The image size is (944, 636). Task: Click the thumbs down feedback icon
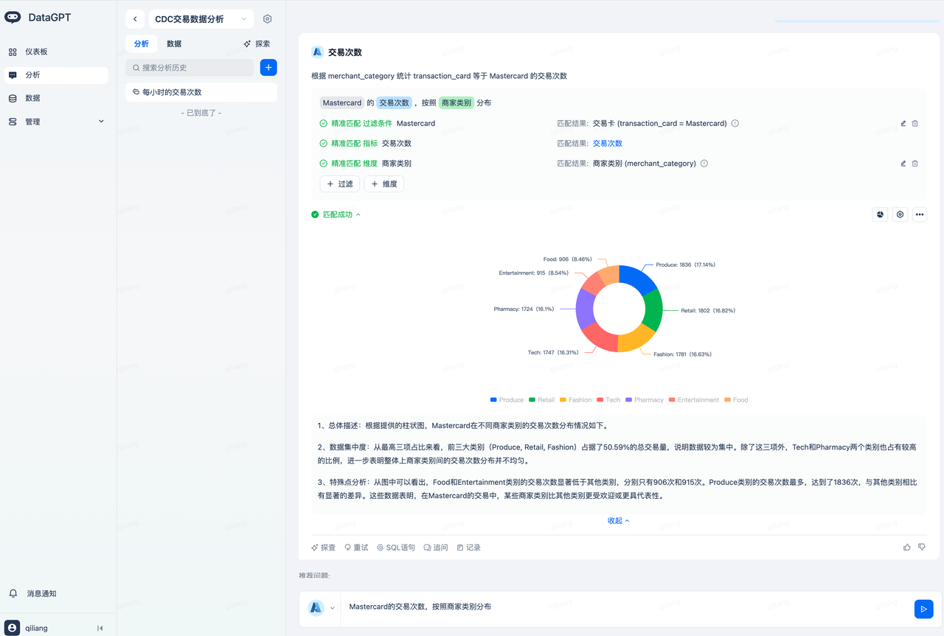pyautogui.click(x=922, y=548)
